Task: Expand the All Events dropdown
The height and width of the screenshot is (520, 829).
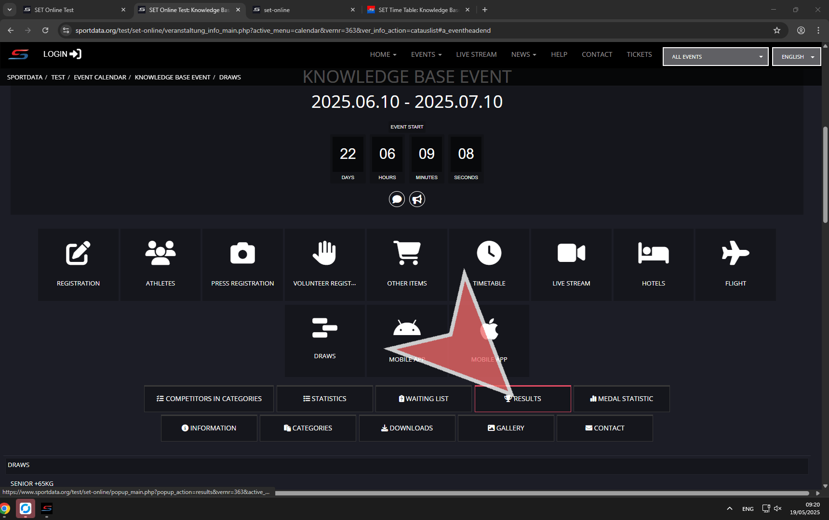Action: [715, 57]
